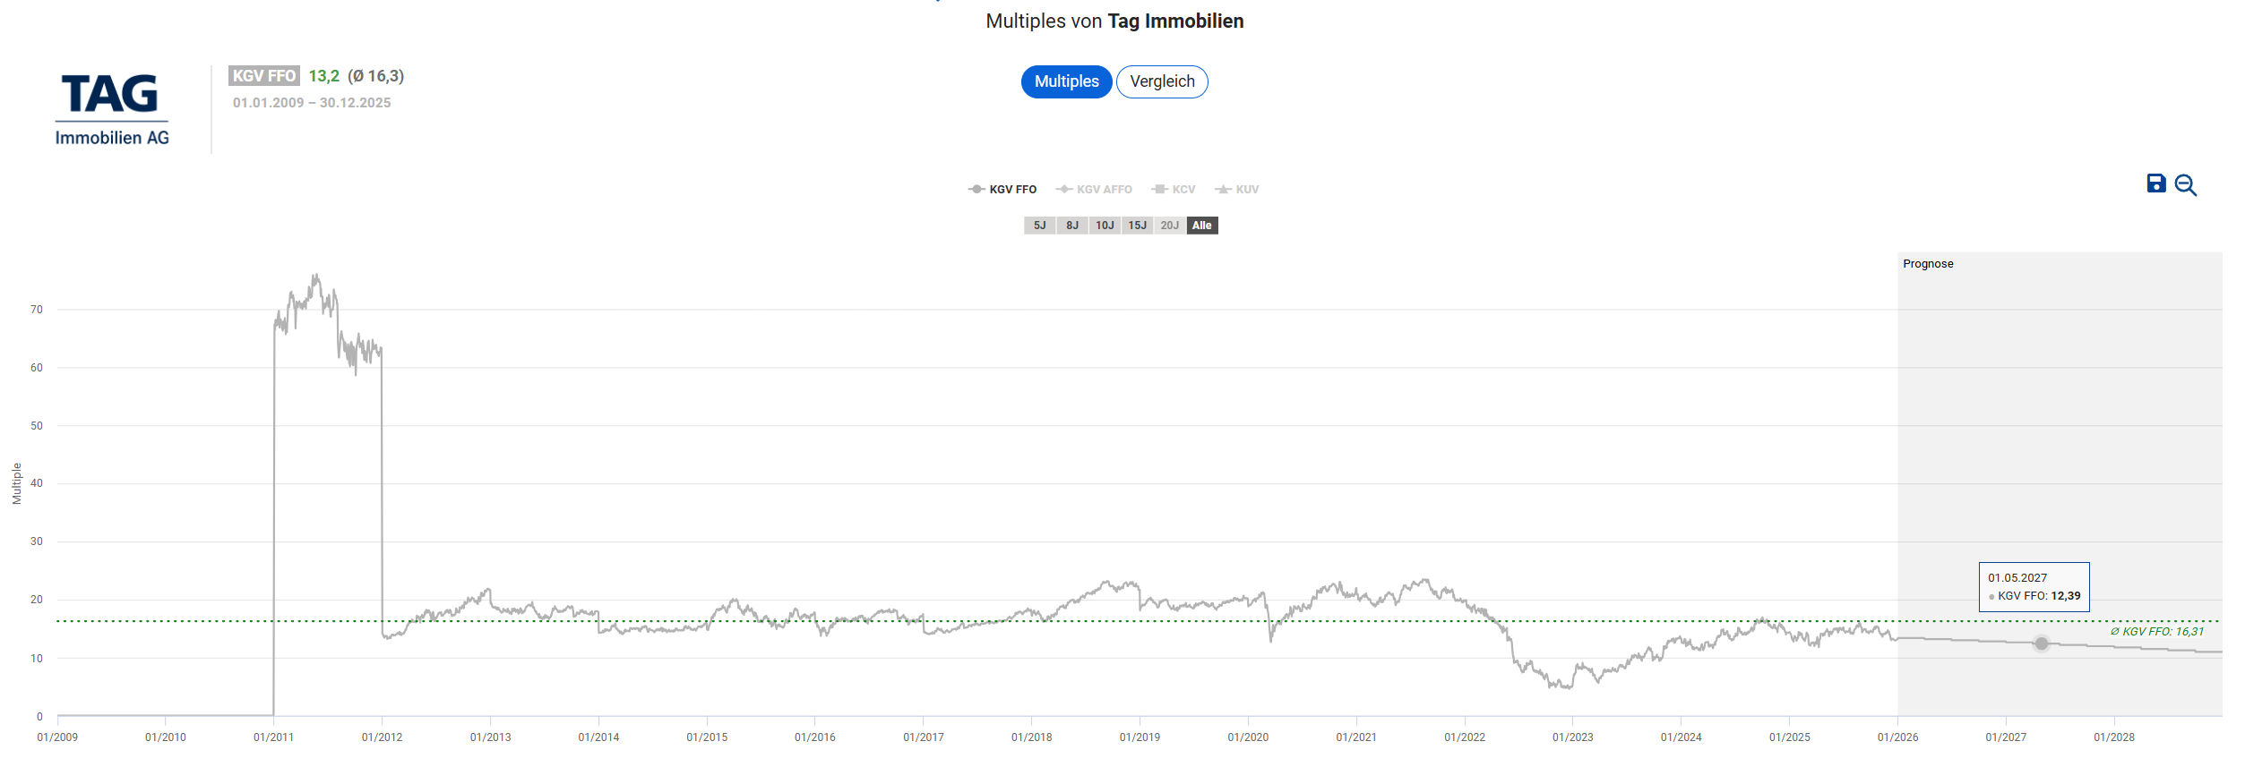2245x767 pixels.
Task: Select the Alle range button
Action: (1202, 226)
